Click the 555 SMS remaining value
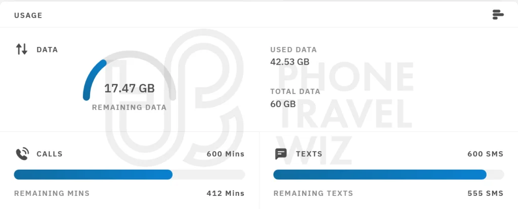This screenshot has width=518, height=209. coord(485,193)
